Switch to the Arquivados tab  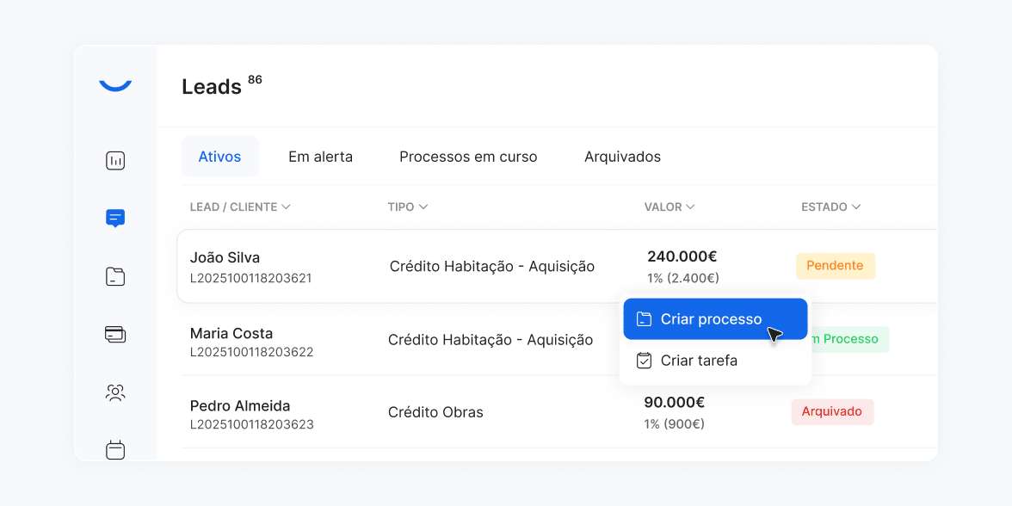pyautogui.click(x=622, y=157)
